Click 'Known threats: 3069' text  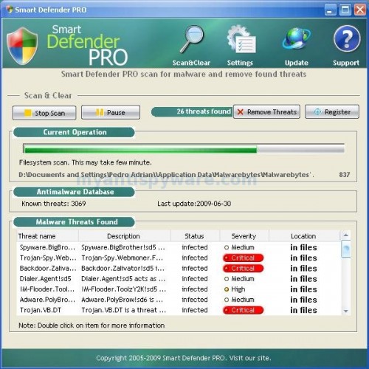click(54, 204)
